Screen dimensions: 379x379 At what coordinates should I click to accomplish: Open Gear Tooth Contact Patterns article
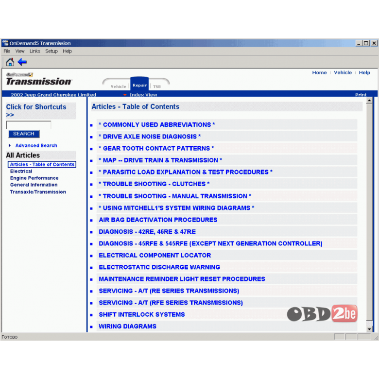tap(156, 148)
